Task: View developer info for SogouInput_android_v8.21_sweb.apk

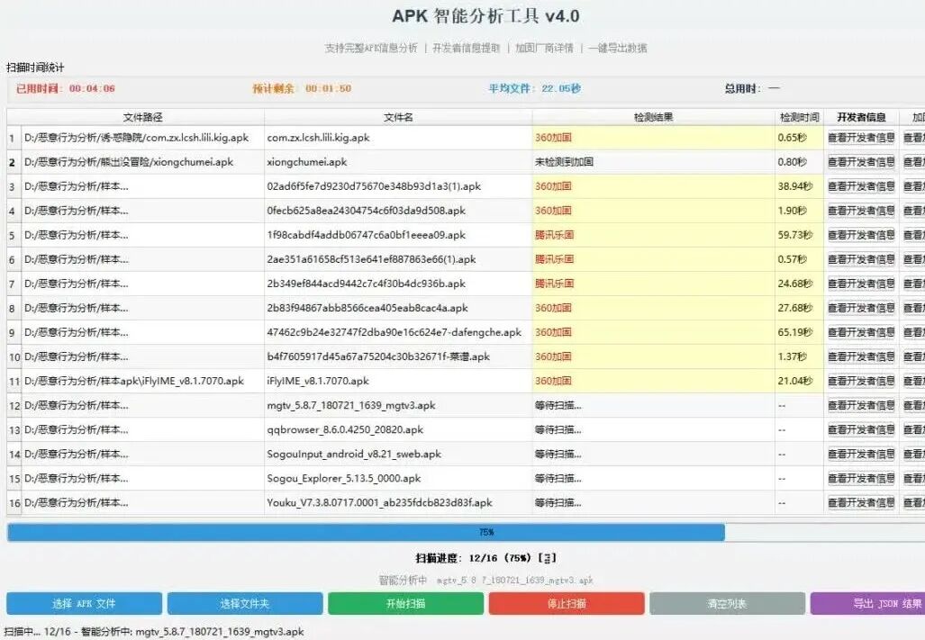Action: (x=861, y=455)
